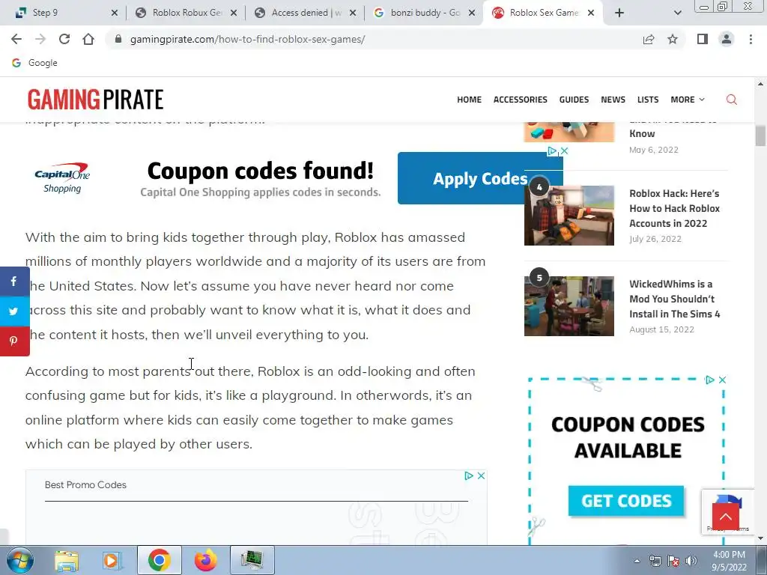The image size is (767, 575).
Task: Open Windows Explorer from taskbar
Action: coord(67,560)
